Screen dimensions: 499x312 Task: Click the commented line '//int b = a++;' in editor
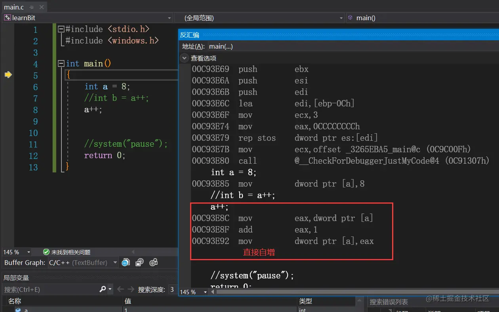click(x=116, y=98)
